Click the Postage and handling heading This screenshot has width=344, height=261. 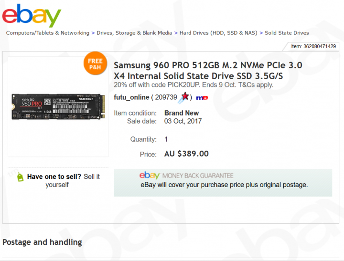pos(42,242)
